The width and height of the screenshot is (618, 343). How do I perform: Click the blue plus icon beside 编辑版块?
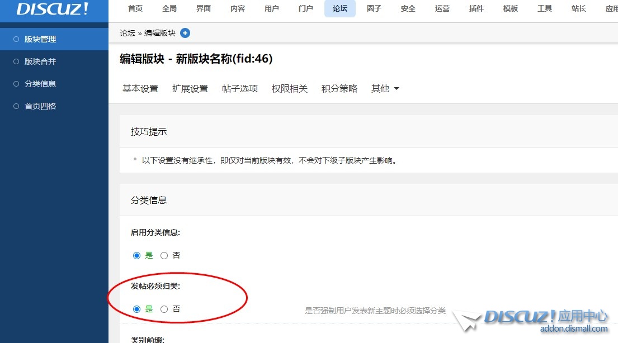click(x=185, y=33)
